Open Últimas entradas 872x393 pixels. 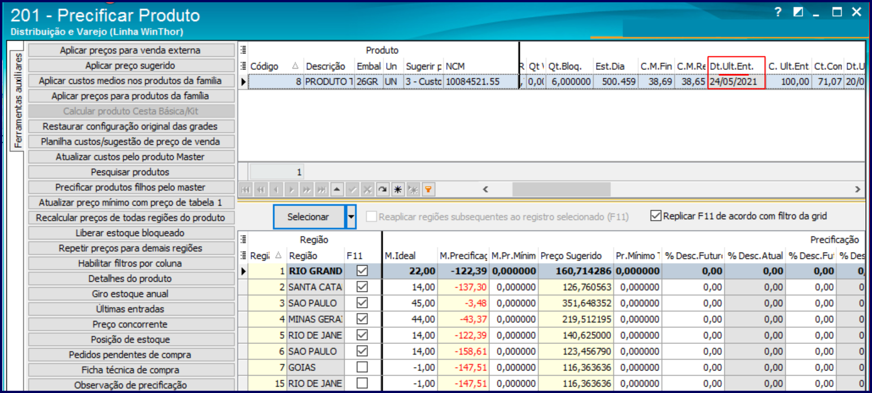coord(130,309)
